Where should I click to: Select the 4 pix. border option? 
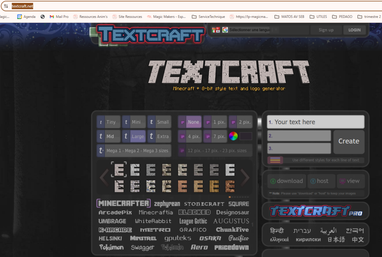tap(190, 136)
